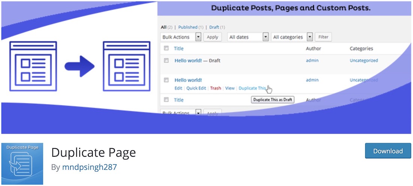Click the source page illustration icon
This screenshot has height=186, width=413.
click(x=33, y=66)
